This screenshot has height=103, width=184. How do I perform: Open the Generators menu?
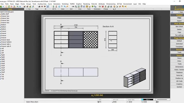tap(57, 4)
